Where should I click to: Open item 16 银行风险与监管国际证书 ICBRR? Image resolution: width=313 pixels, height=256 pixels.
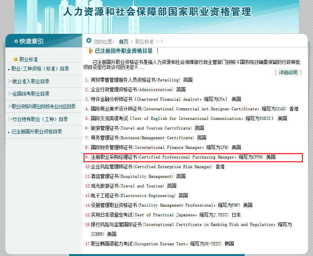click(x=191, y=229)
